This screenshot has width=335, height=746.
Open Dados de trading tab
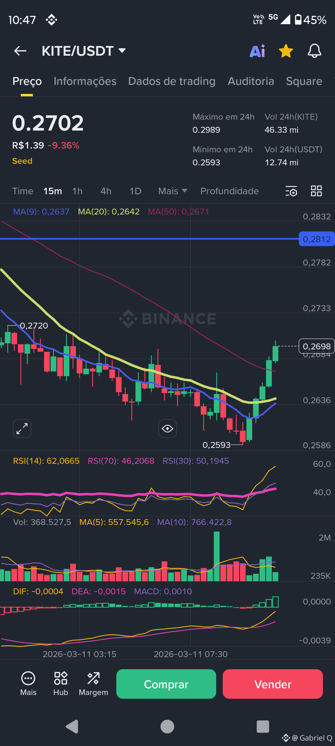point(172,81)
